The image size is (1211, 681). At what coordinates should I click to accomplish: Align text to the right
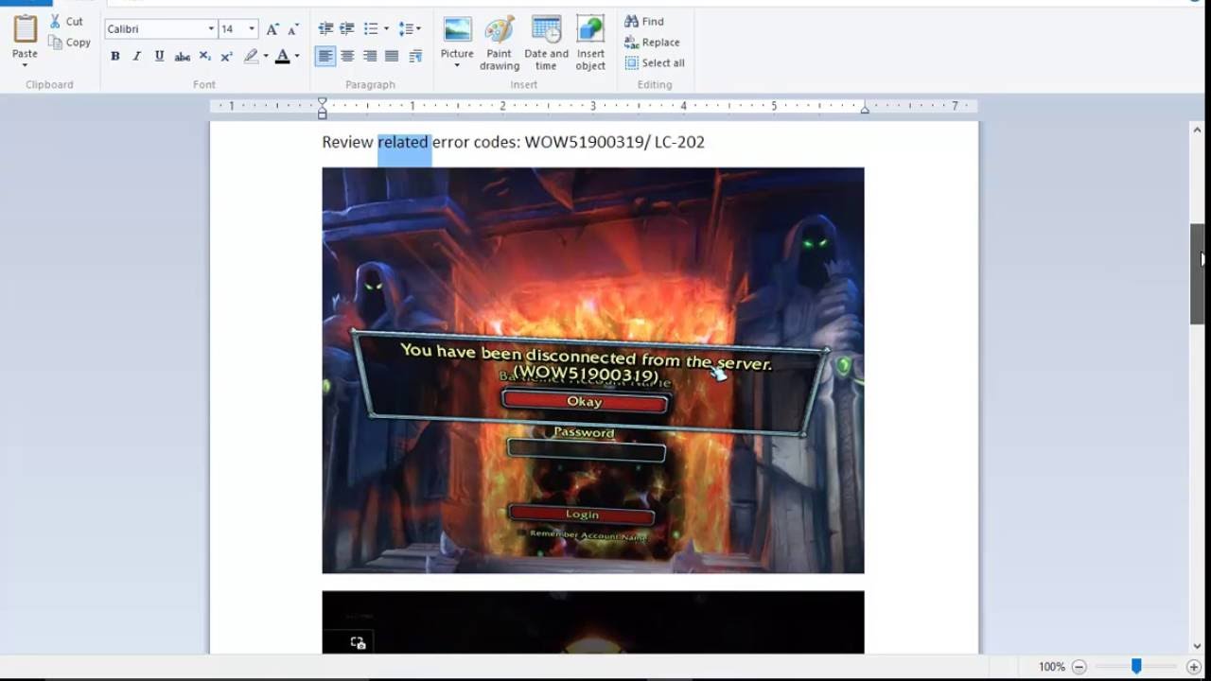pyautogui.click(x=370, y=57)
